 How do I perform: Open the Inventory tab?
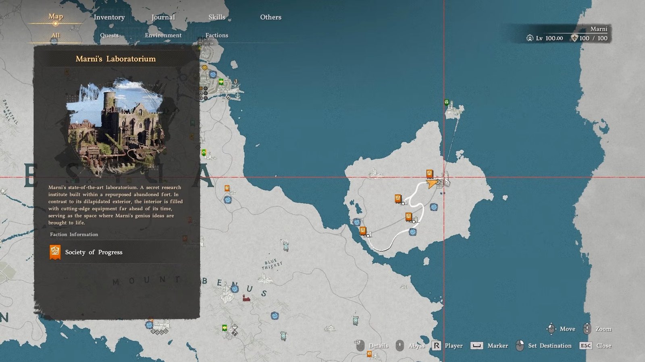109,17
